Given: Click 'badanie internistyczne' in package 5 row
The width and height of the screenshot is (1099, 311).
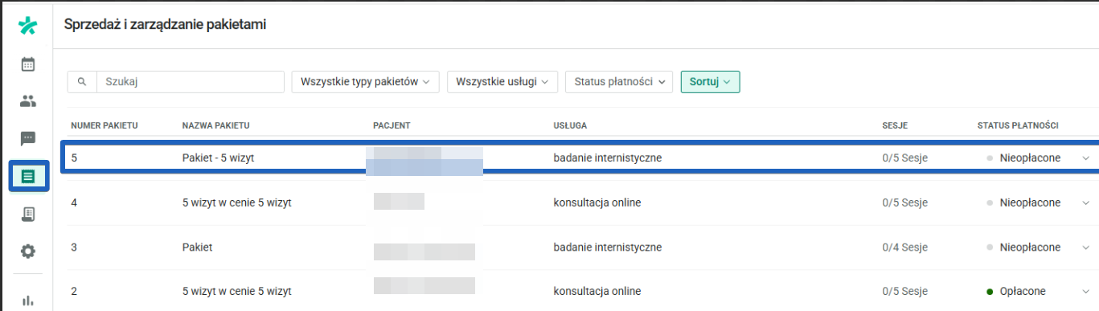Looking at the screenshot, I should (x=608, y=158).
